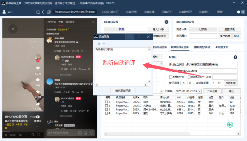247x141 pixels.
Task: Click the table horizontal scrollbar
Action: tap(172, 134)
